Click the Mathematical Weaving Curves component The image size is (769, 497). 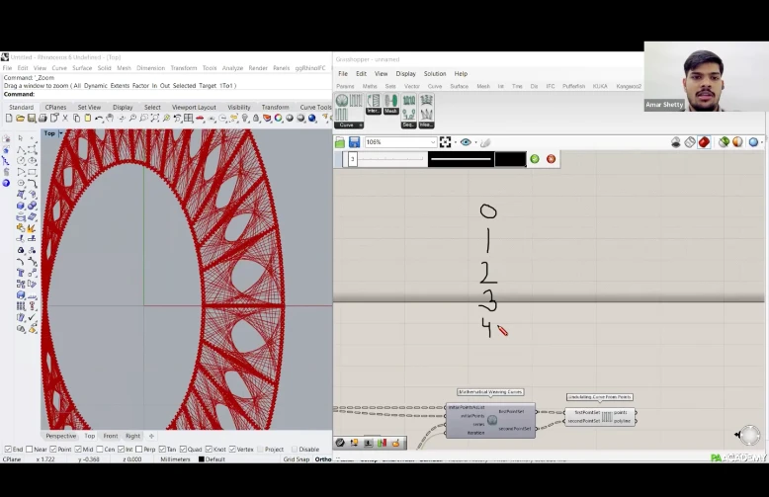pos(491,419)
